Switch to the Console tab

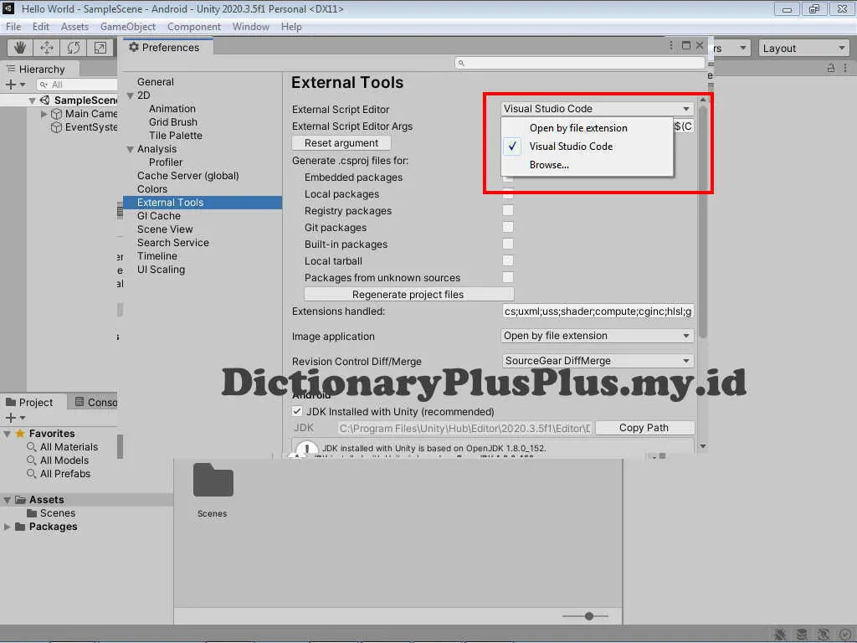tap(95, 403)
